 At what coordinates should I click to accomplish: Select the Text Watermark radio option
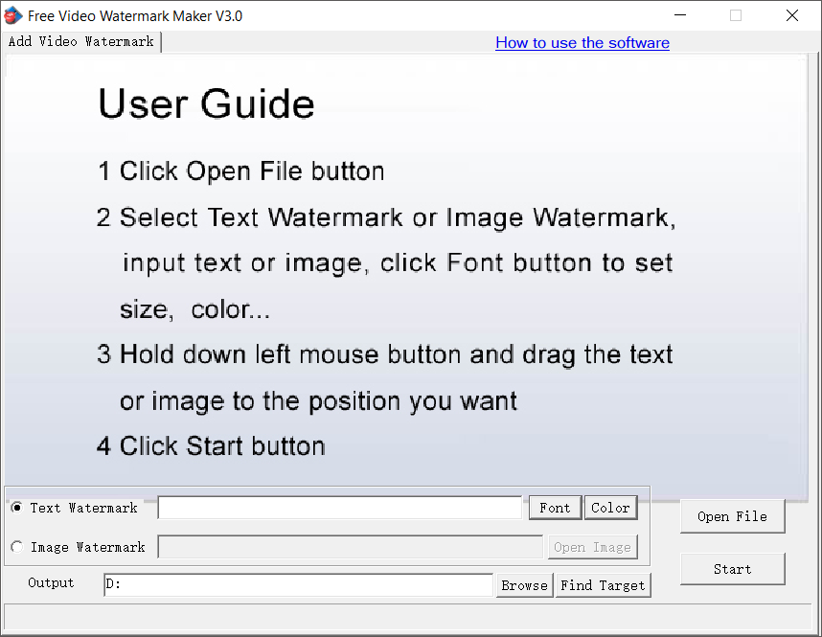pyautogui.click(x=17, y=508)
